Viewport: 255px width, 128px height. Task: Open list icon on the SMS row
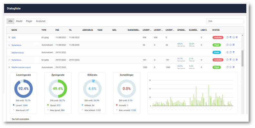point(237,37)
